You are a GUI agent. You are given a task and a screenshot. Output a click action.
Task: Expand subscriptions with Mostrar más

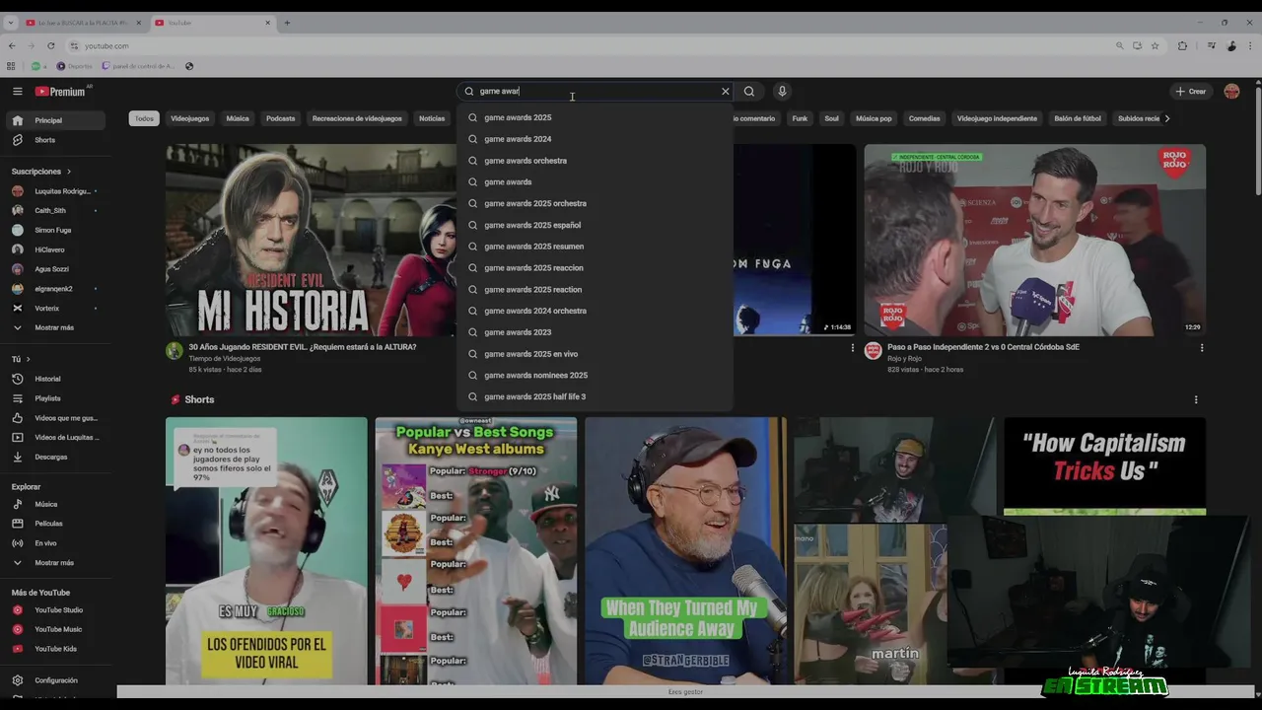[x=54, y=327]
